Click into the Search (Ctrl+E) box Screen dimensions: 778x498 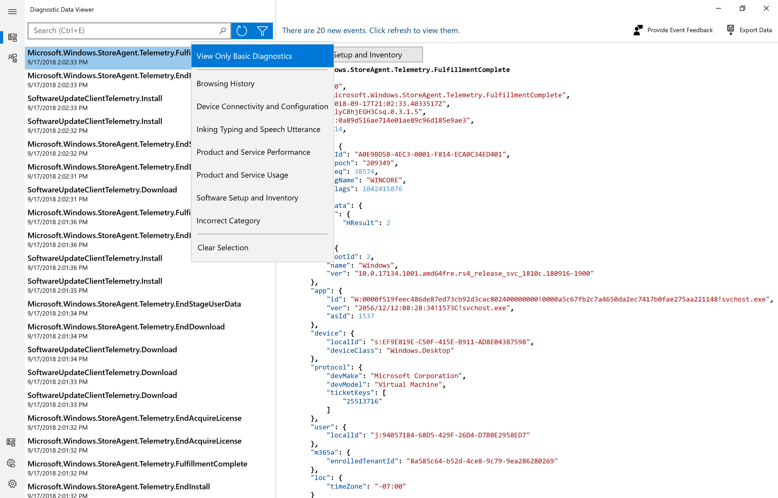[123, 31]
